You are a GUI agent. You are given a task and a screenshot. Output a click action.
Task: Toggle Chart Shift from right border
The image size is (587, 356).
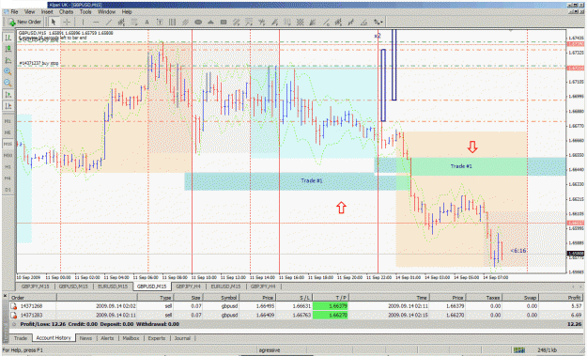(x=8, y=106)
